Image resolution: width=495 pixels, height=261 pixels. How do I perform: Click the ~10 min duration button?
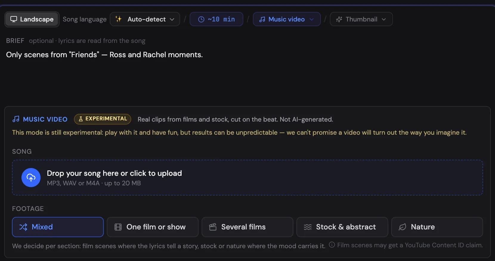216,19
